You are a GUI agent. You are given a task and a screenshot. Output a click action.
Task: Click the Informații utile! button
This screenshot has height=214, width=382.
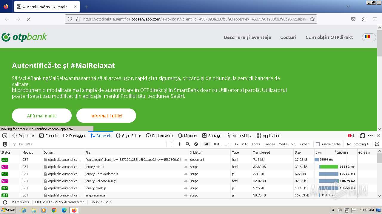click(x=106, y=116)
